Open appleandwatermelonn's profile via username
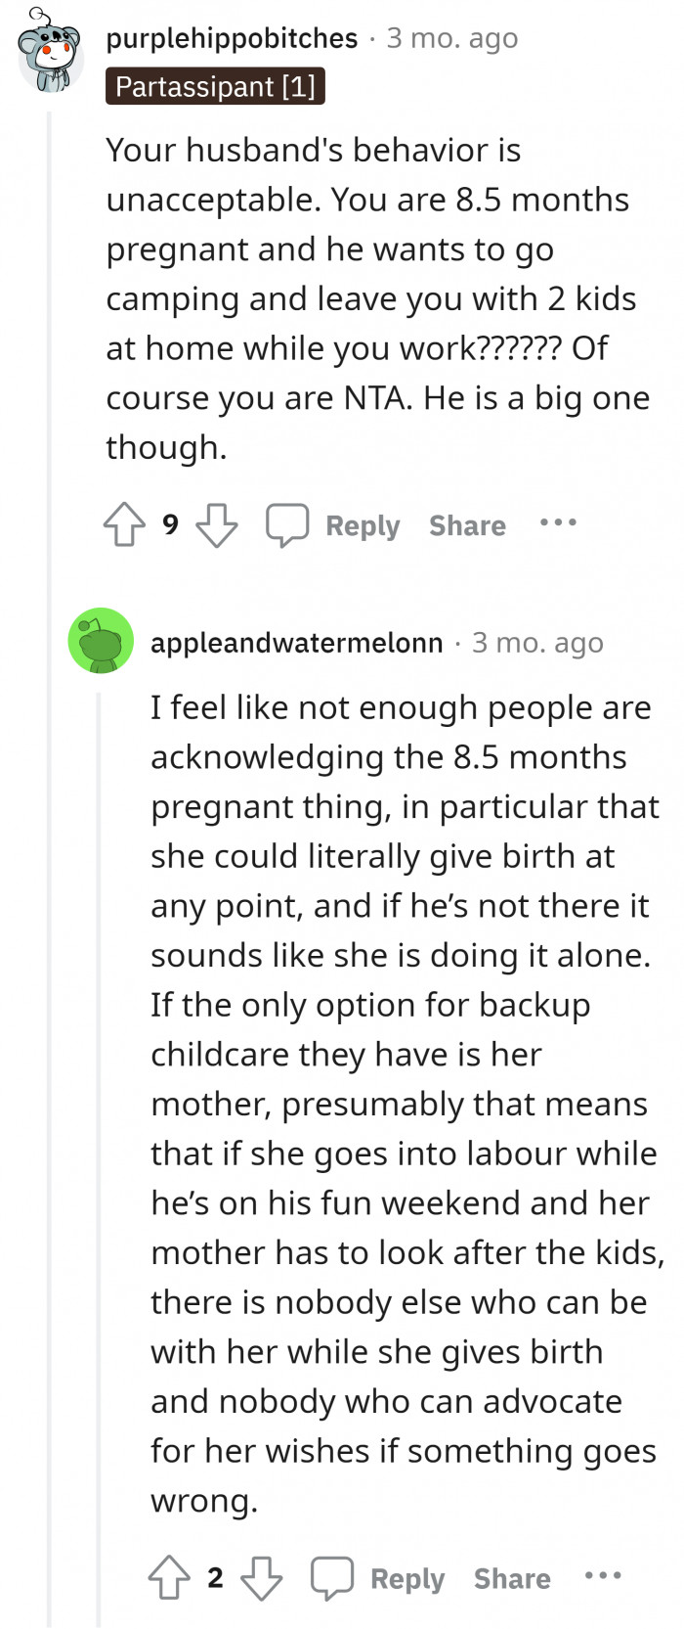The image size is (684, 1629). tap(295, 643)
